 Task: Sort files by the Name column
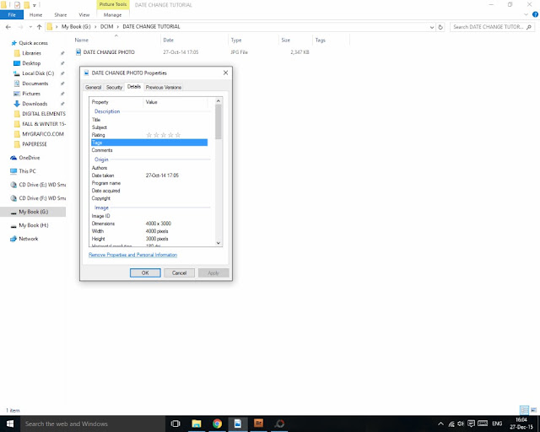point(82,40)
